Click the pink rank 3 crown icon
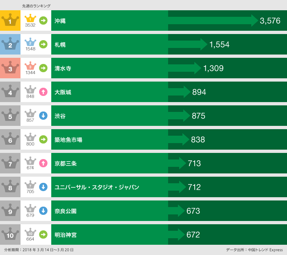The image size is (287, 255). 10,68
